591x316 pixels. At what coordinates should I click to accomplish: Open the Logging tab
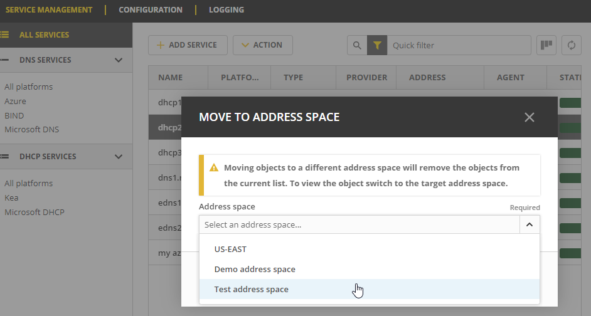(226, 10)
